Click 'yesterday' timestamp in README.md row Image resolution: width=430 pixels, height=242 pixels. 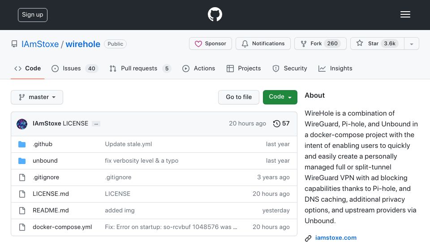pyautogui.click(x=276, y=211)
